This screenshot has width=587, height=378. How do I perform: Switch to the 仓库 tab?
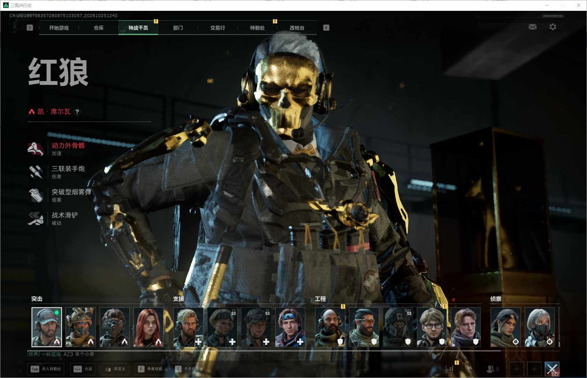click(x=99, y=28)
